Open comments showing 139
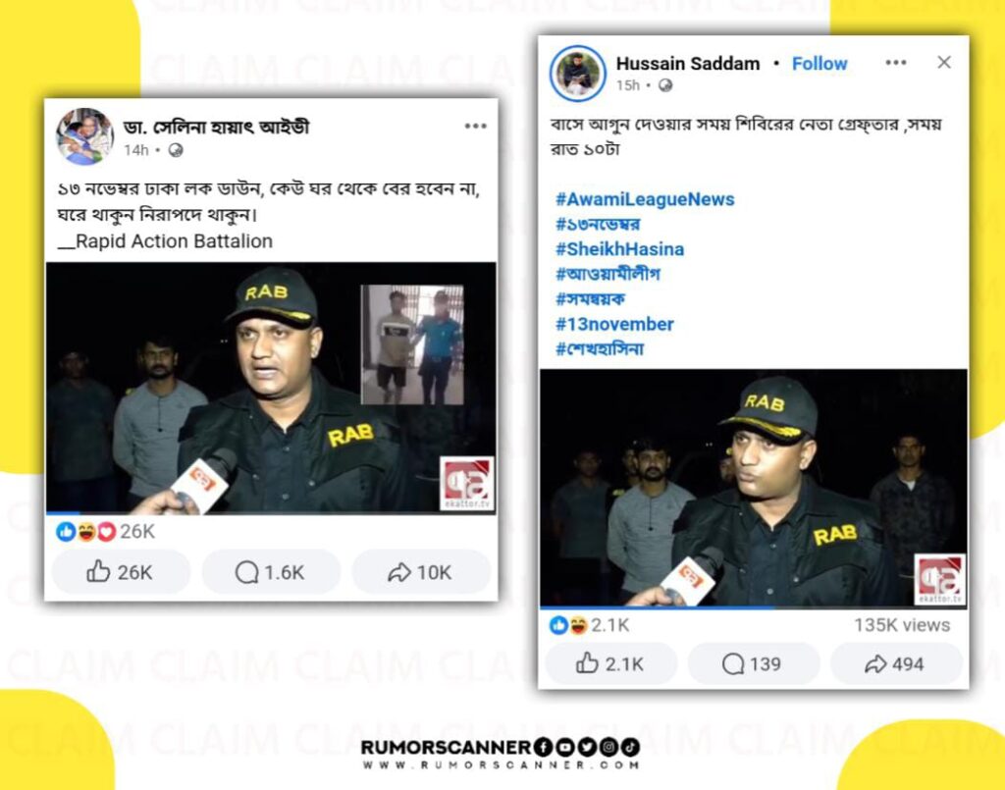The image size is (1005, 790). coord(753,663)
